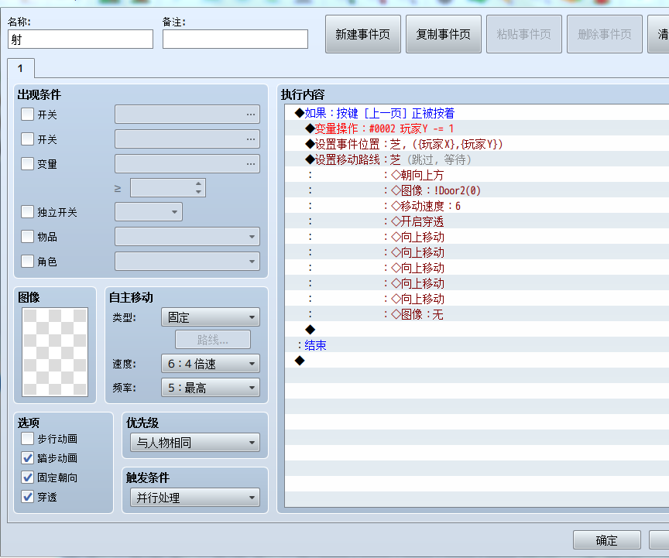
Task: Click the event 图像 sprite preview box
Action: 55,352
